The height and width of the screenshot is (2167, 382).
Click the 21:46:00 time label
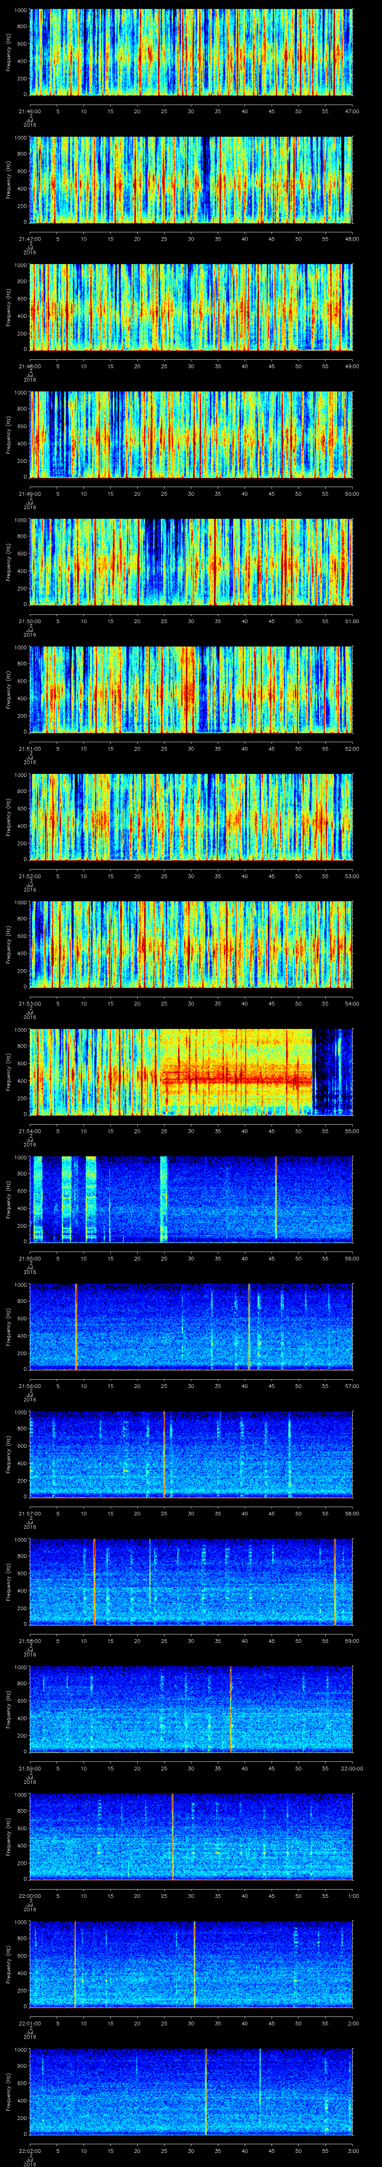pyautogui.click(x=29, y=111)
